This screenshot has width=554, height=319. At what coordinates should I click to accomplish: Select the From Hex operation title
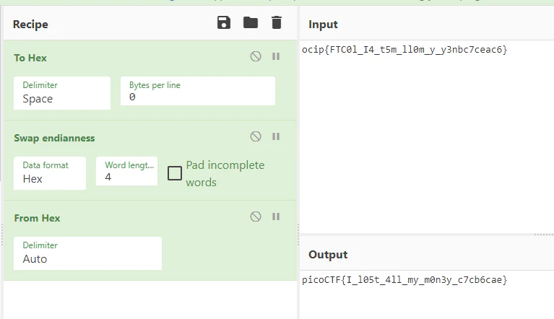click(37, 218)
